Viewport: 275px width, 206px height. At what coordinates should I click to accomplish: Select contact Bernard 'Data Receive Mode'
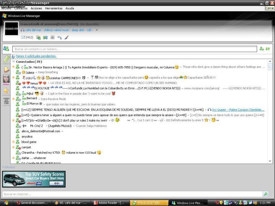tap(139, 99)
